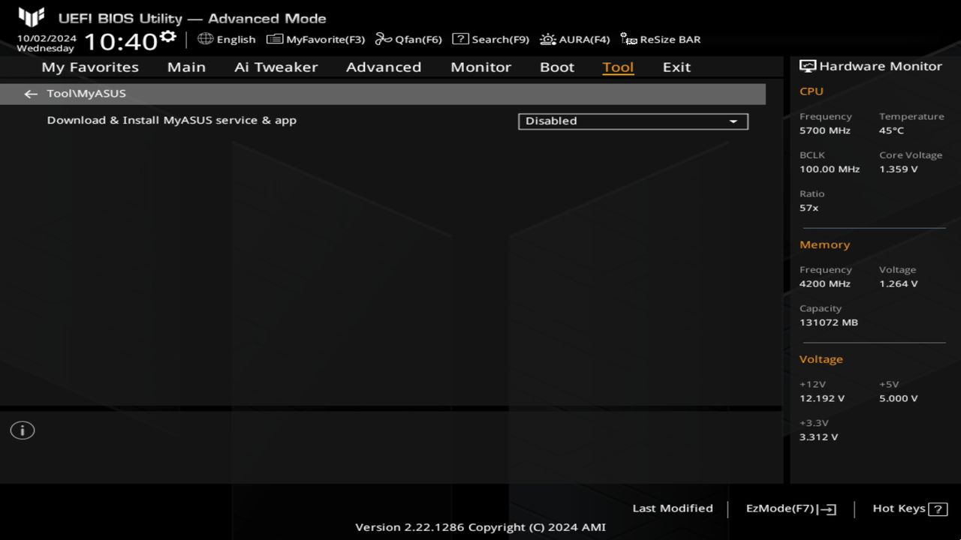
Task: Click Ratio value 57x
Action: coord(809,208)
